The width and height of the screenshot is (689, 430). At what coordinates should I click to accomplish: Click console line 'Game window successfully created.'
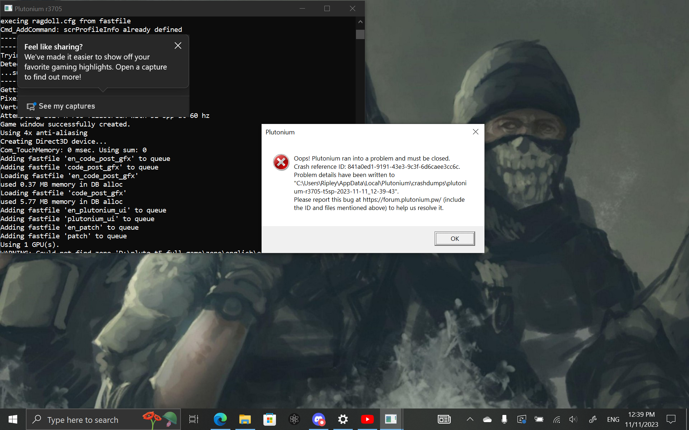click(65, 124)
